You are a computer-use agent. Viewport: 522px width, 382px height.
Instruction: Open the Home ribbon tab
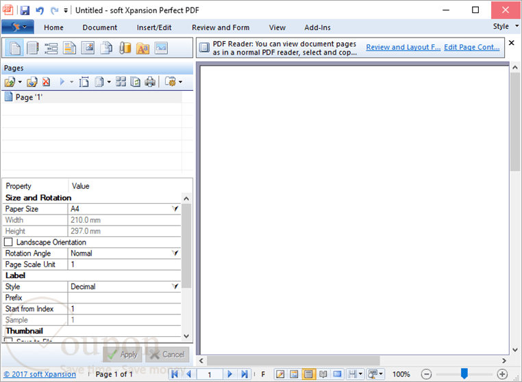(53, 27)
